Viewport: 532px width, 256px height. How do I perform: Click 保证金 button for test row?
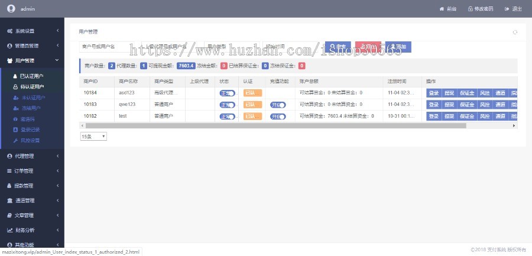(467, 116)
